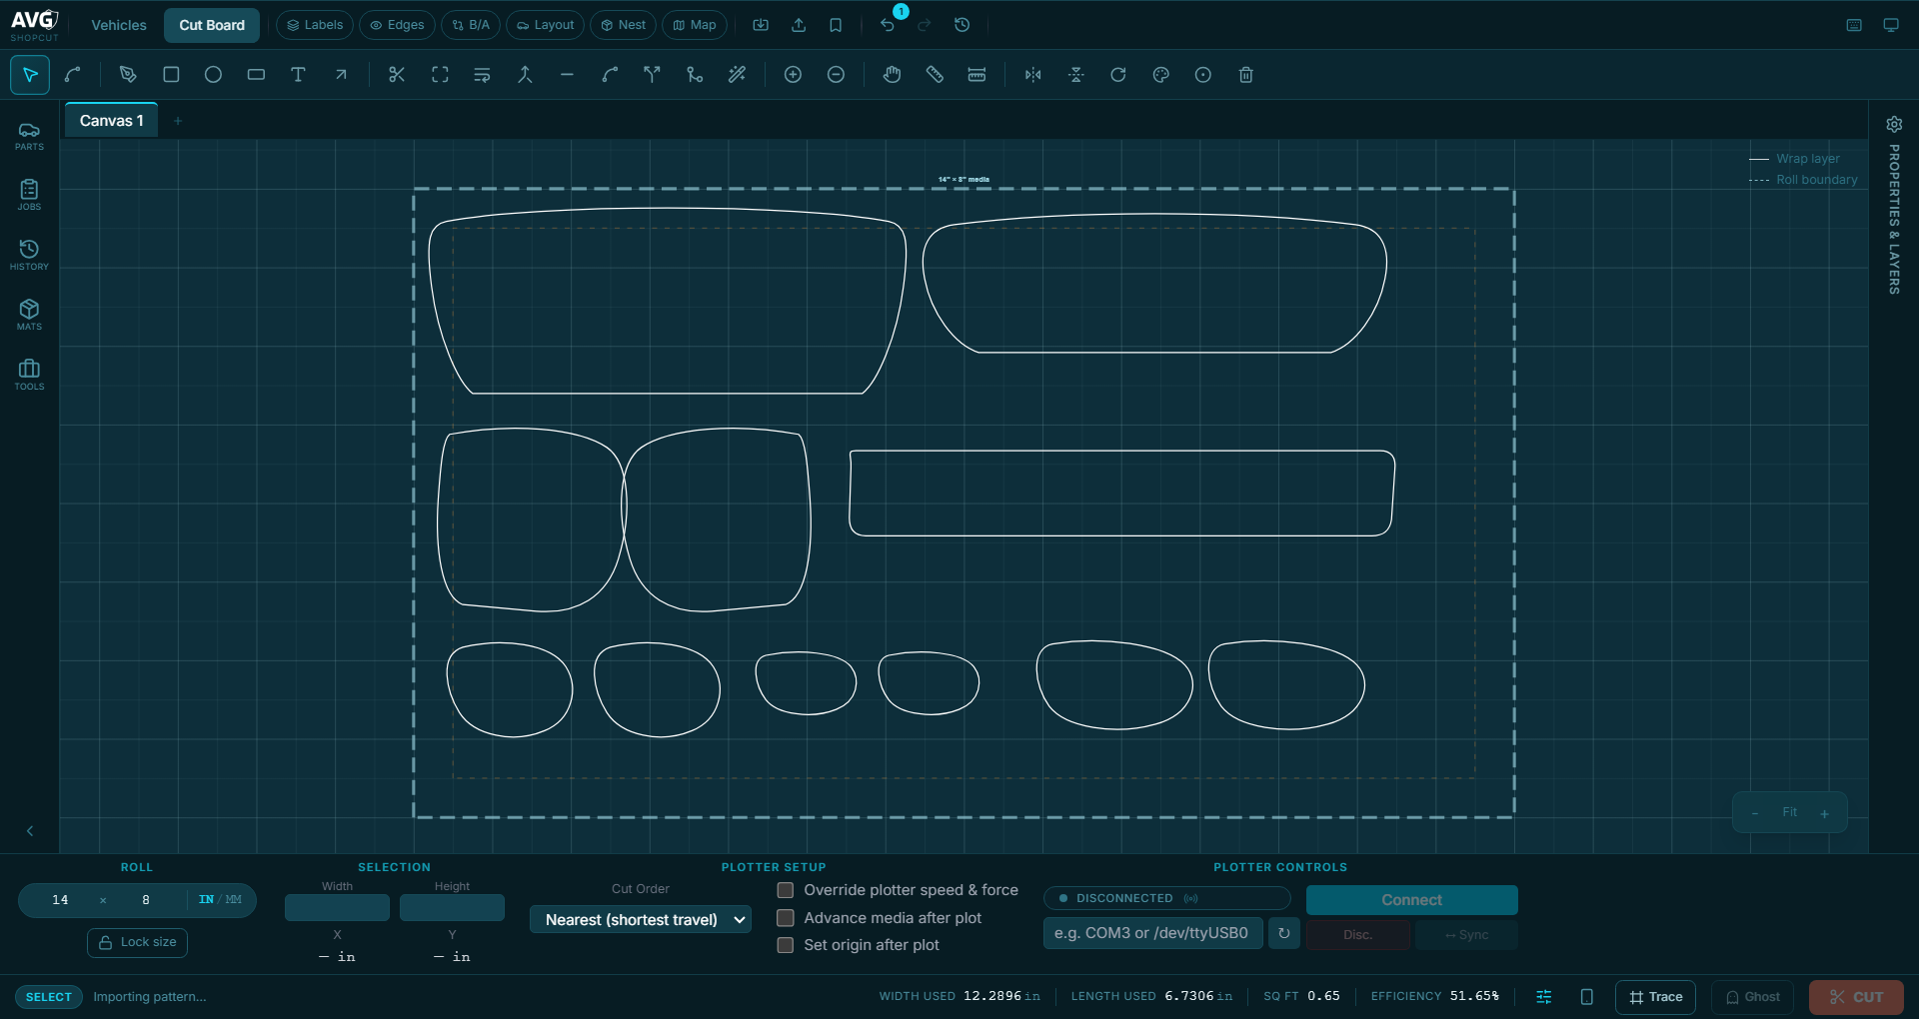Open the Labels dropdown button
The image size is (1919, 1019).
click(x=315, y=25)
